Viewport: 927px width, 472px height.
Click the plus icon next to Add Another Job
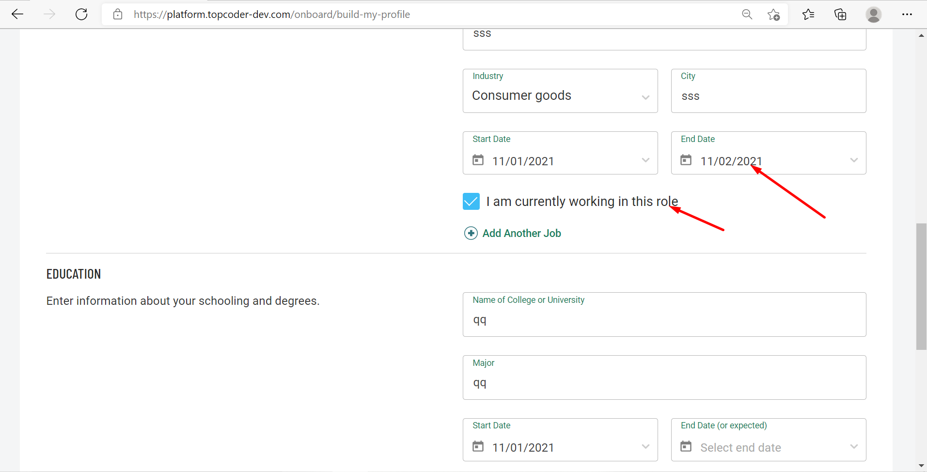point(471,233)
